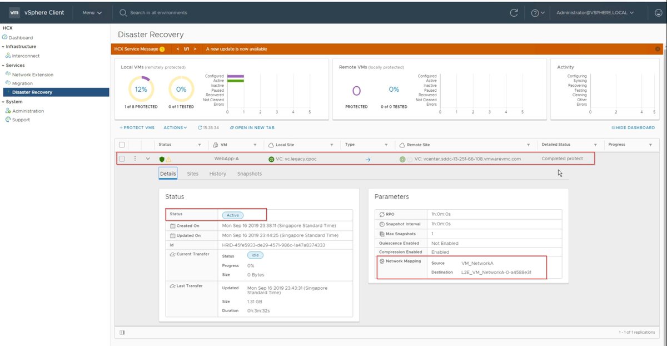The width and height of the screenshot is (667, 346).
Task: Toggle the select-all checkbox in table header
Action: pos(122,145)
